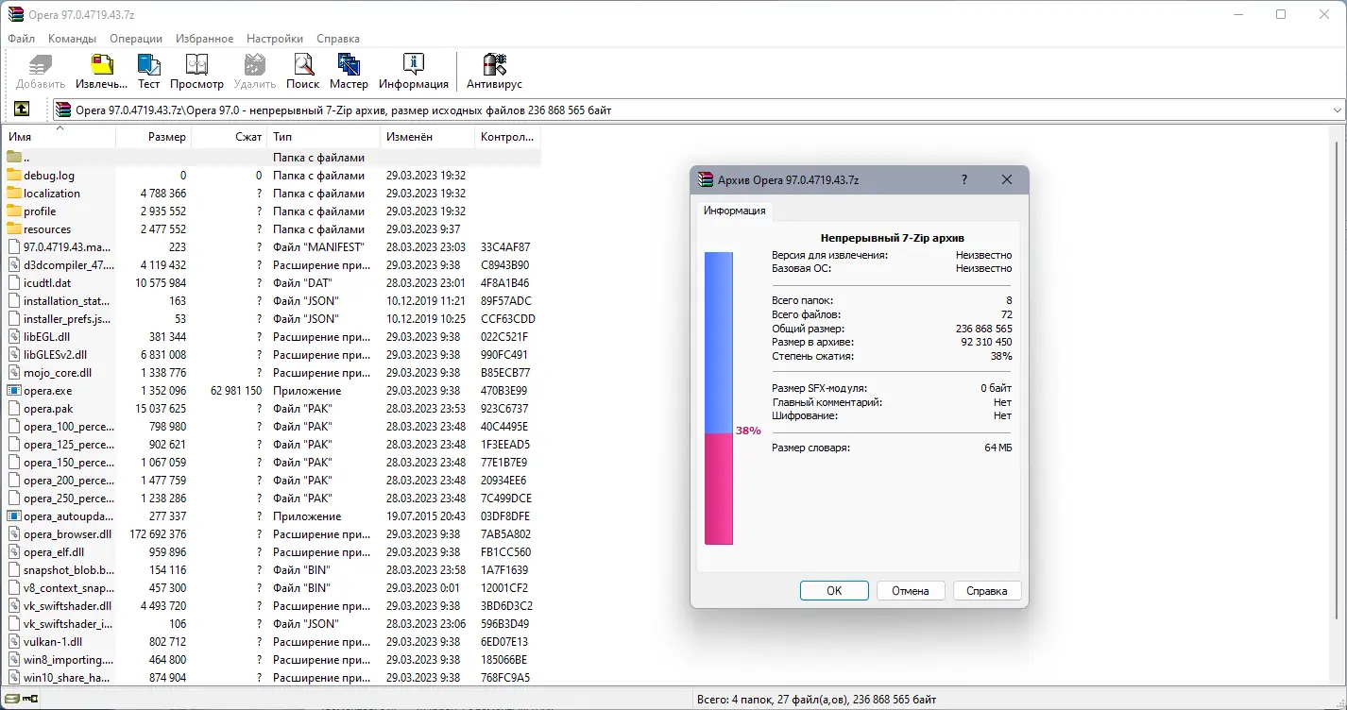The width and height of the screenshot is (1347, 710).
Task: Click the opera.pak file icon
Action: pyautogui.click(x=14, y=408)
